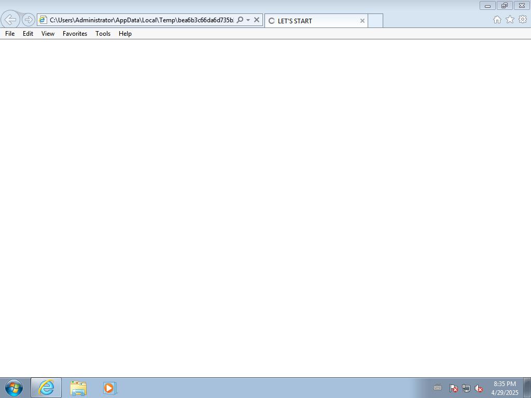Screen dimensions: 531x398
Task: Go to the Home page icon
Action: [x=497, y=20]
